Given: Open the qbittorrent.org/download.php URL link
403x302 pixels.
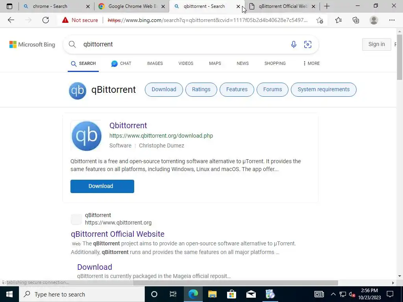Looking at the screenshot, I should [x=161, y=136].
